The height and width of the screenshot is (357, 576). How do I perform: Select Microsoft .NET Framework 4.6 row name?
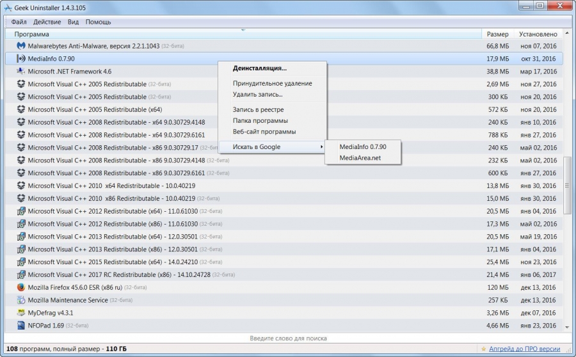[69, 71]
